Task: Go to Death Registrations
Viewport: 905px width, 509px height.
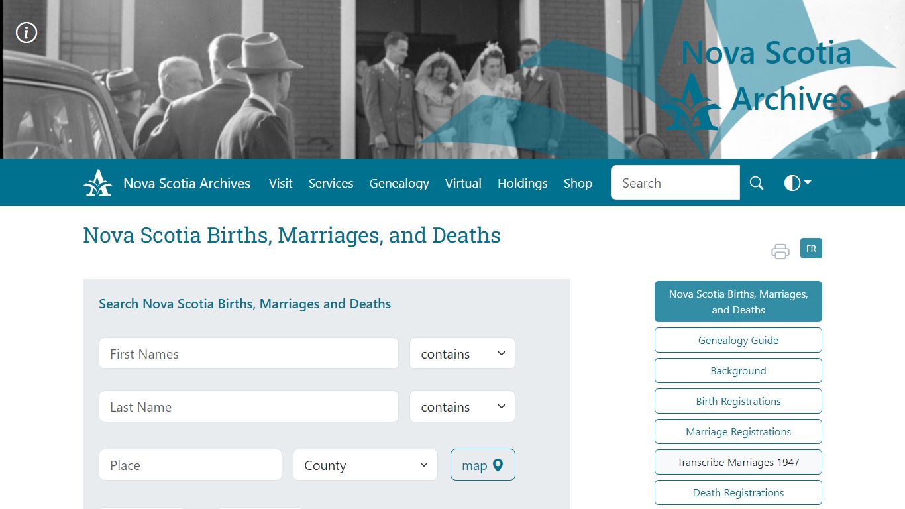Action: coord(738,492)
